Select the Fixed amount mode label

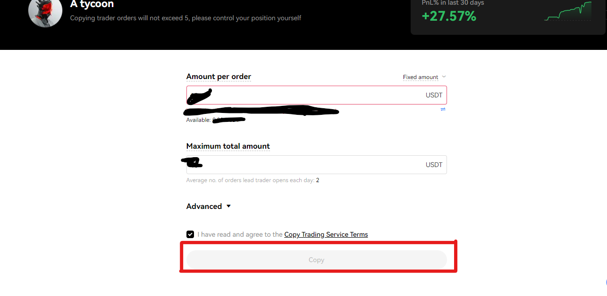click(x=421, y=77)
